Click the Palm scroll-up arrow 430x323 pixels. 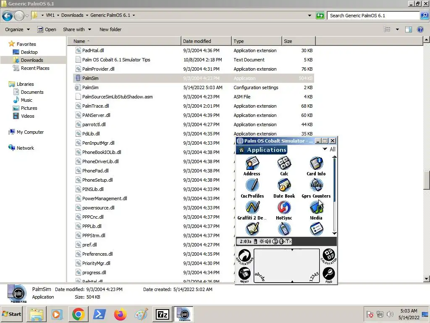tap(334, 157)
